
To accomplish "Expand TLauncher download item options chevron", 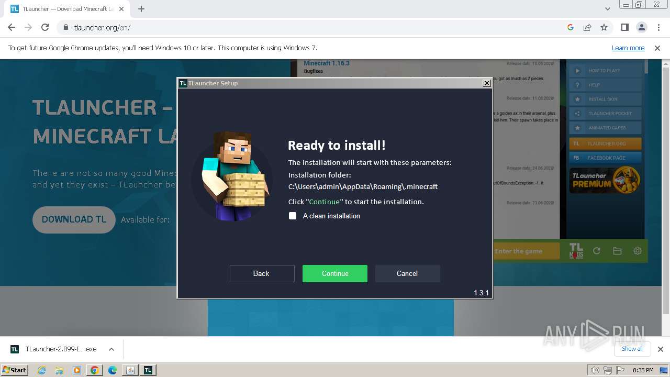I will coord(111,349).
